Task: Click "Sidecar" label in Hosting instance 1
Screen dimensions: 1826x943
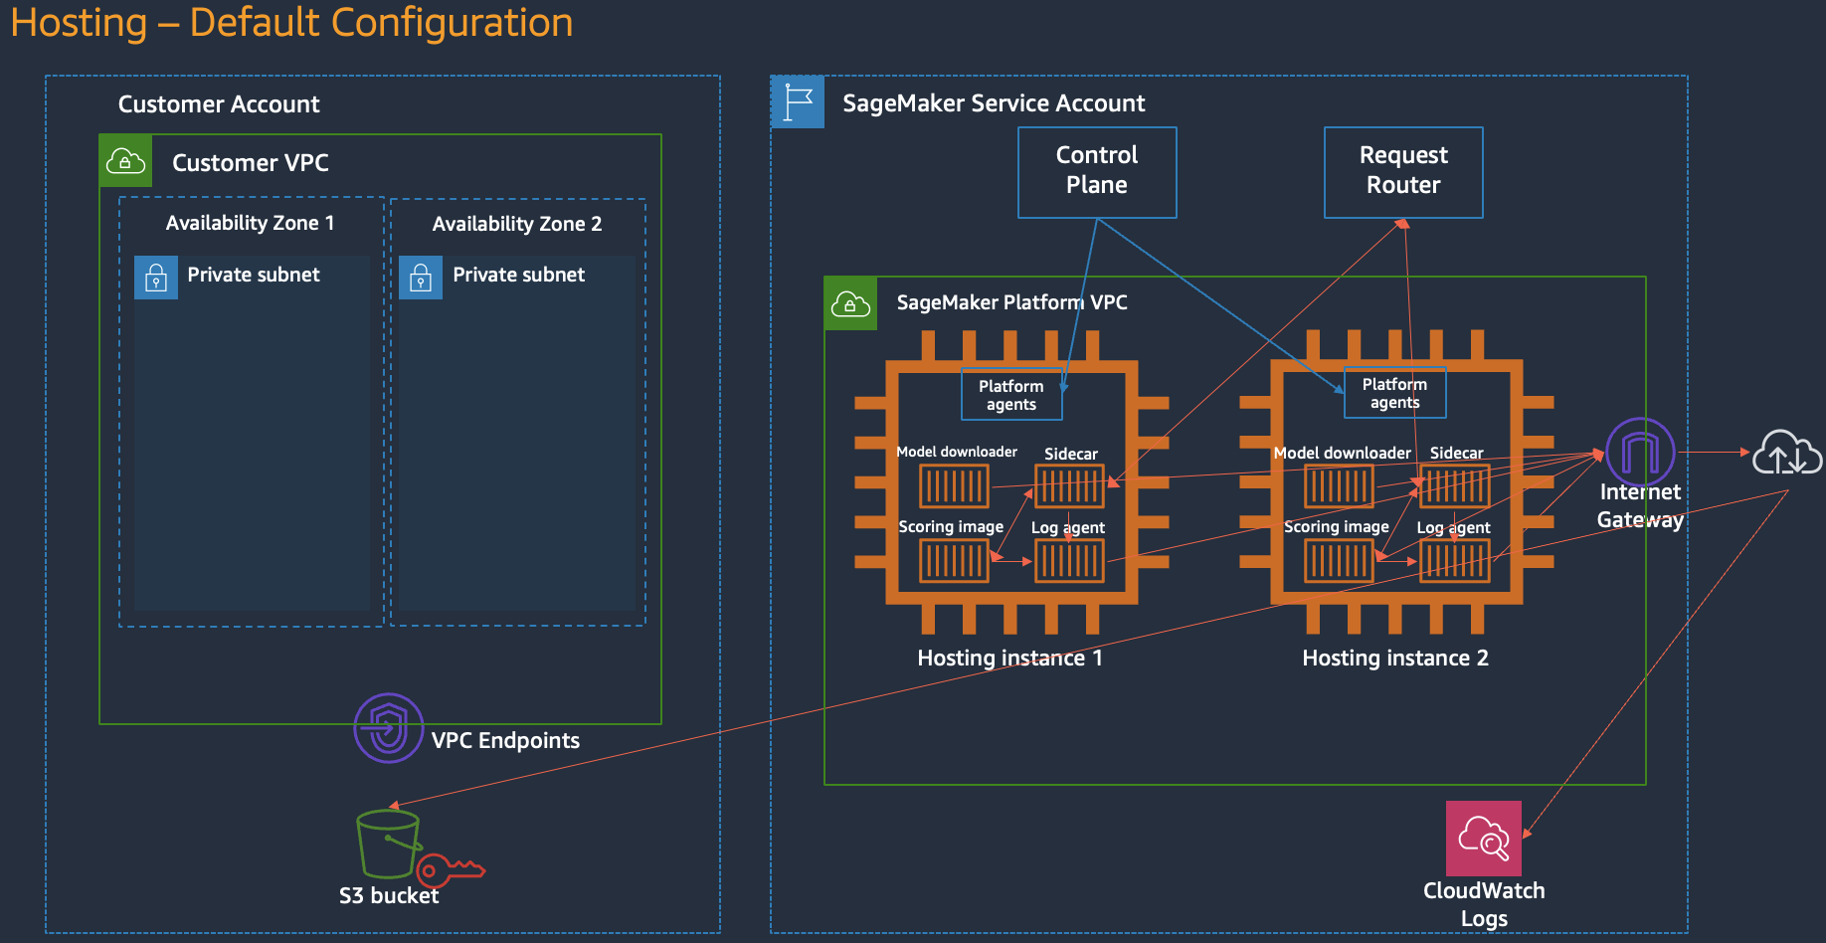Action: point(1071,454)
